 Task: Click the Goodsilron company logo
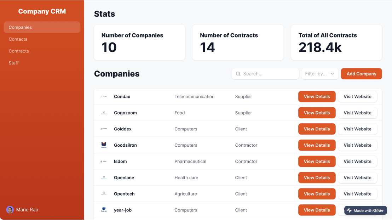click(x=104, y=145)
